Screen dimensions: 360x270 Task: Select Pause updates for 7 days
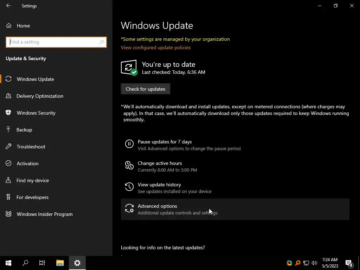pyautogui.click(x=235, y=145)
